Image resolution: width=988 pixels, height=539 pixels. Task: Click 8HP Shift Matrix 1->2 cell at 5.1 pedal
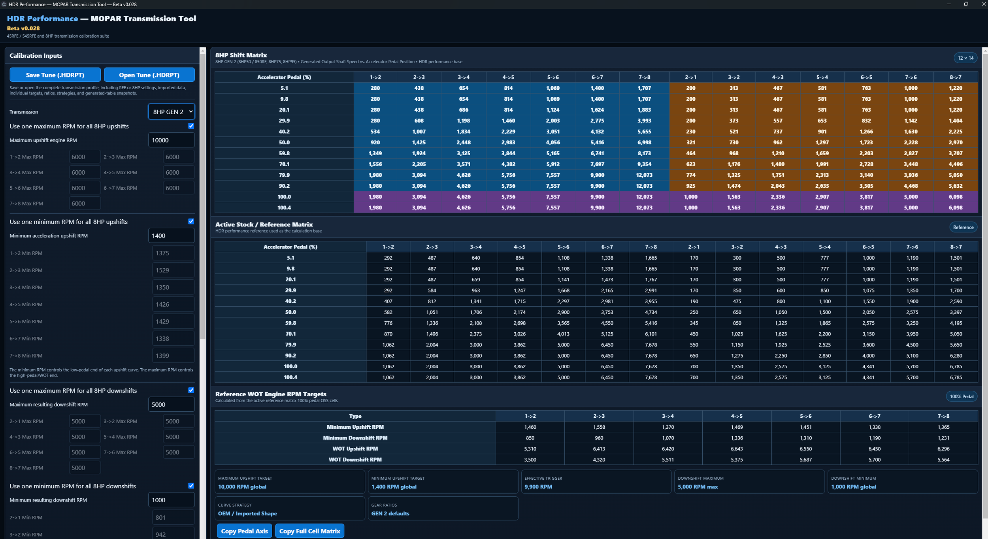[x=375, y=88]
